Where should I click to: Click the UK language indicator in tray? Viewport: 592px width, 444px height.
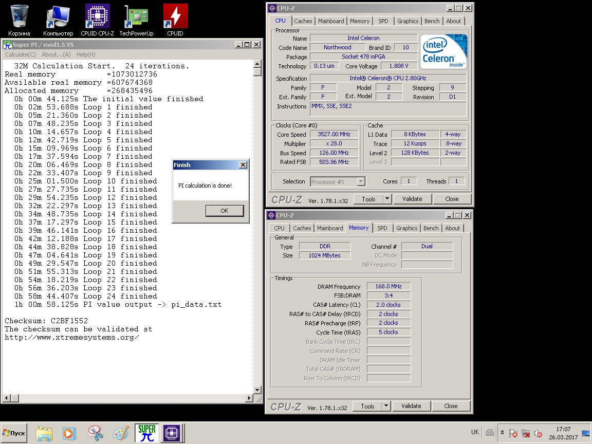click(x=475, y=432)
